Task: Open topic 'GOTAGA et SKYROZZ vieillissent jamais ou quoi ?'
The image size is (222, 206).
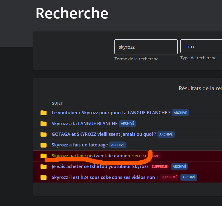Action: [x=104, y=134]
